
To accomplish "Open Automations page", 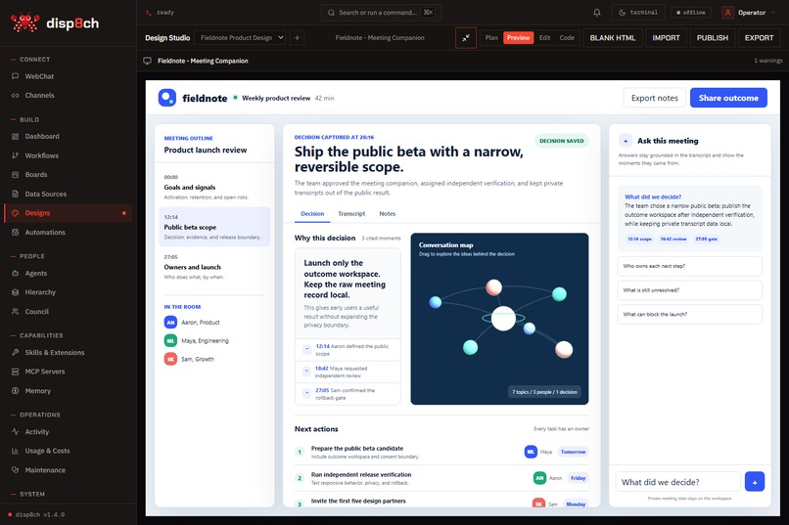I will click(x=68, y=232).
